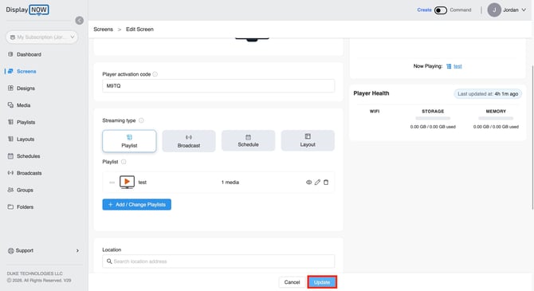Open Dashboard in the sidebar
The height and width of the screenshot is (291, 534).
pos(29,54)
